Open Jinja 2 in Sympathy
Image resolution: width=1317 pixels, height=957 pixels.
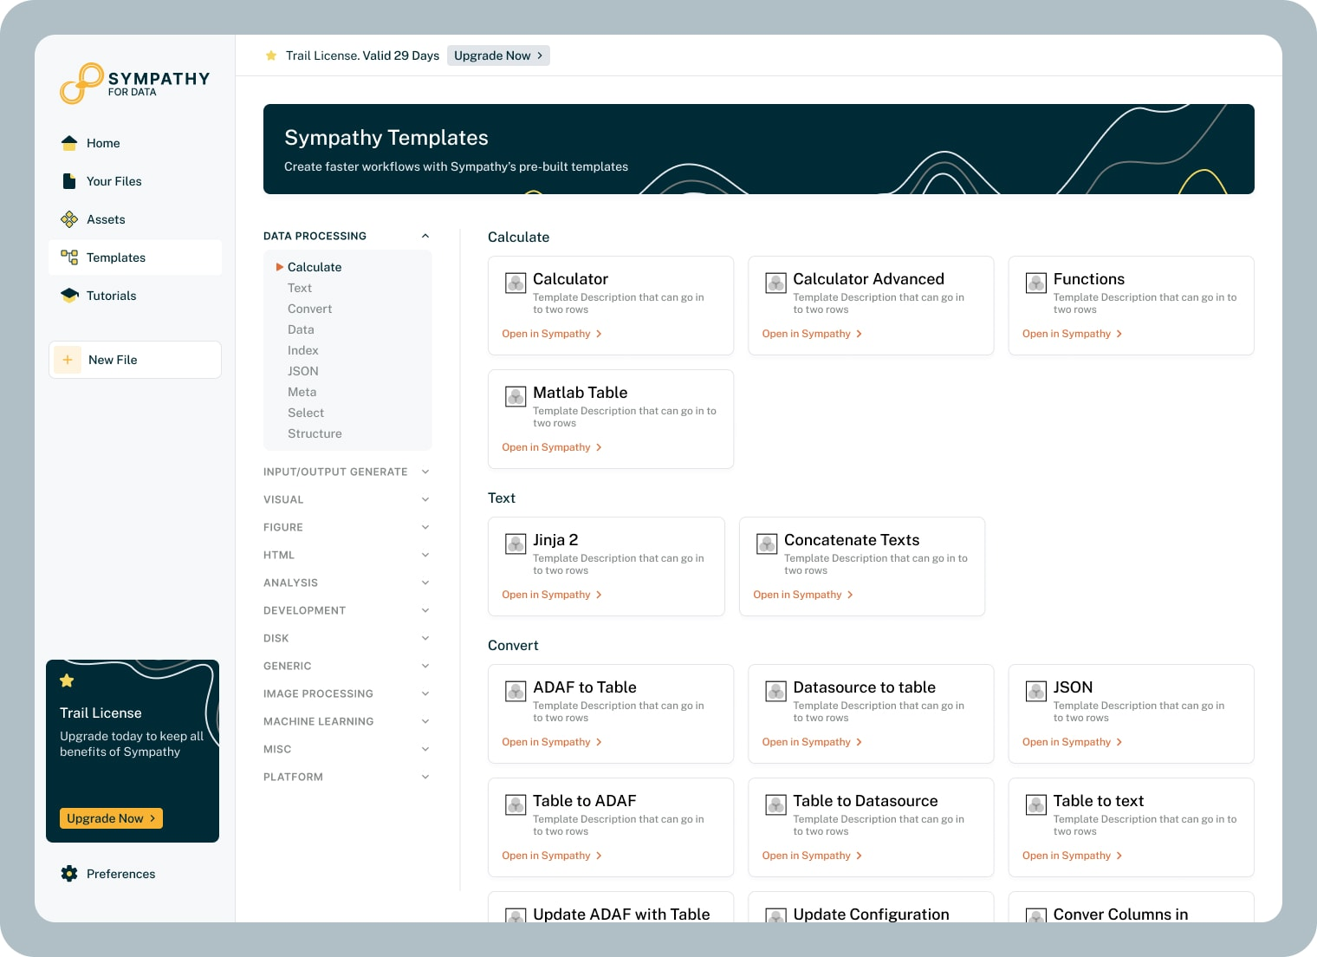[552, 595]
